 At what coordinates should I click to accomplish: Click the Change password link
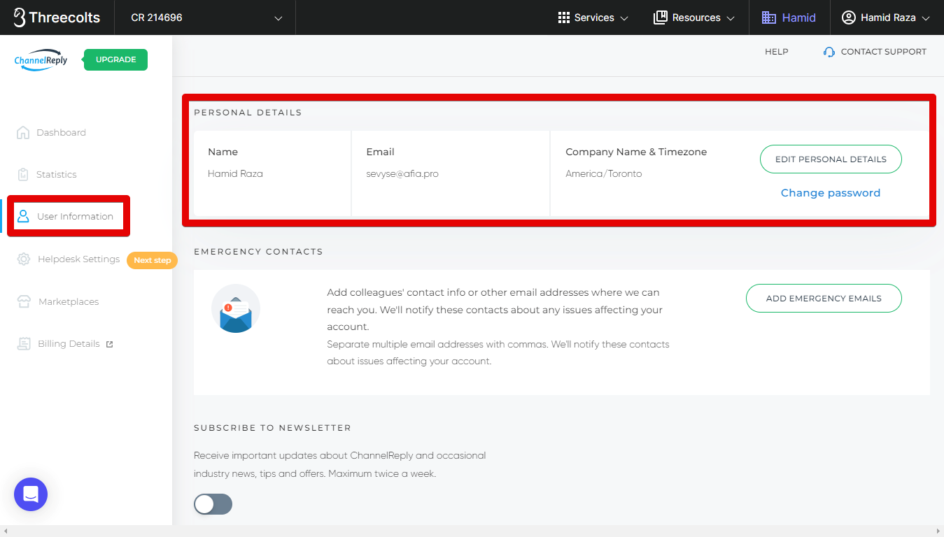[x=831, y=193]
